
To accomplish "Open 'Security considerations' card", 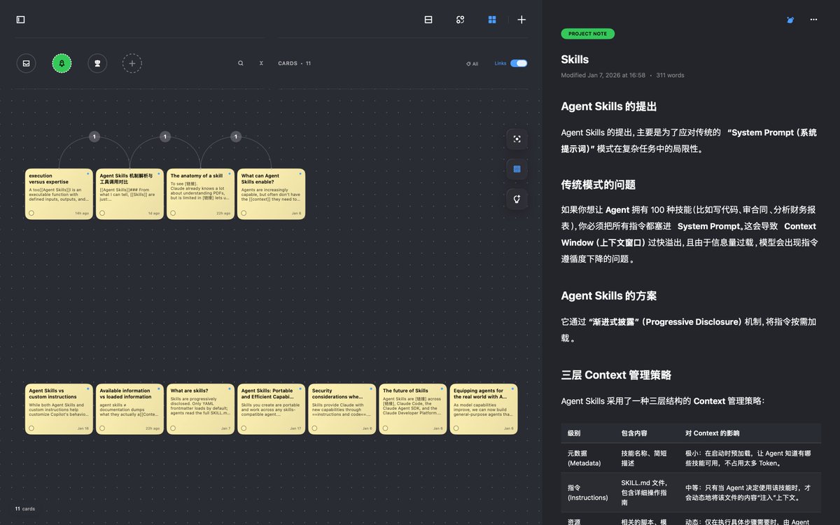I will [x=342, y=409].
